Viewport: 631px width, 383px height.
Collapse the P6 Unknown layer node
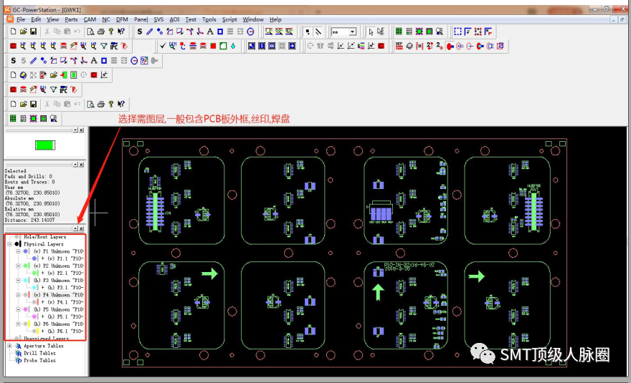18,324
